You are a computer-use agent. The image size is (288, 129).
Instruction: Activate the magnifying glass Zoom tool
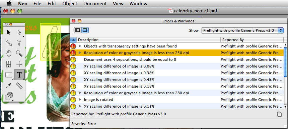(x=19, y=53)
